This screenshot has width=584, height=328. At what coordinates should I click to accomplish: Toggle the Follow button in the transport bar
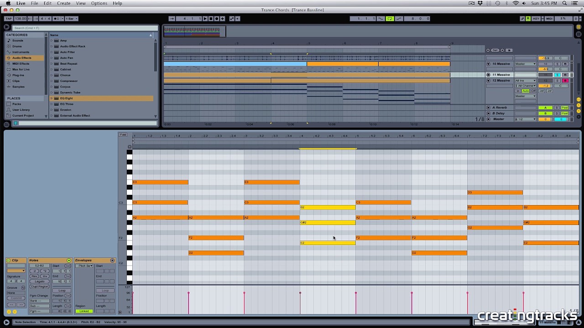point(172,19)
